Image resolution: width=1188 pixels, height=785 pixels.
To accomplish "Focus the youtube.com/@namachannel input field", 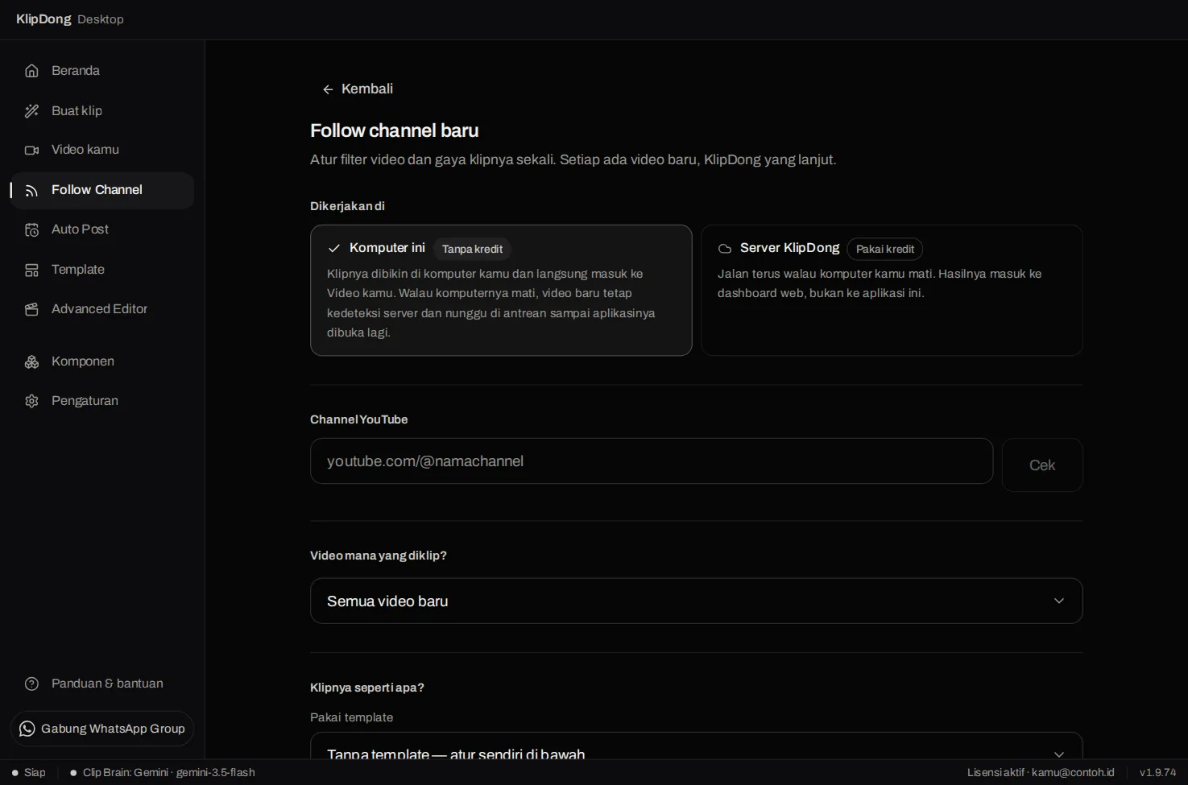I will tap(652, 461).
